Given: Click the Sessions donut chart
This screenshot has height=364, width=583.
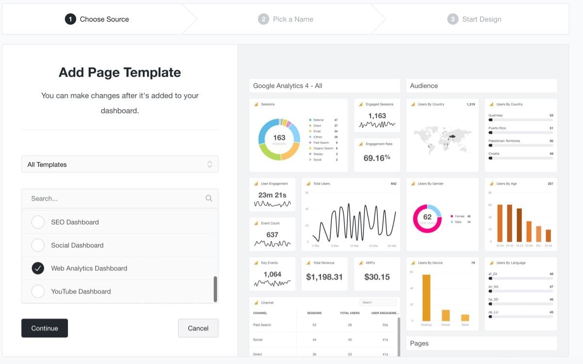Looking at the screenshot, I should [279, 139].
